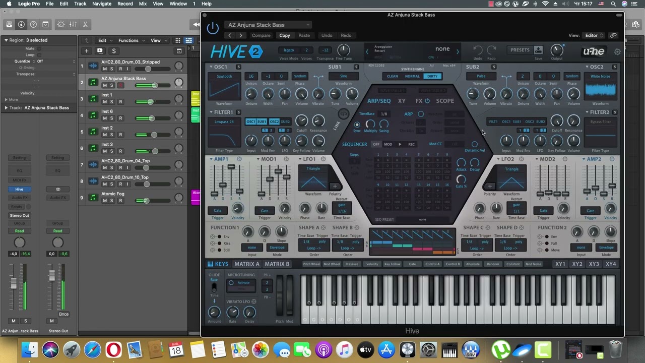Open the OSC2 White Noise waveform selector
Viewport: 645px width, 363px height.
[x=600, y=77]
